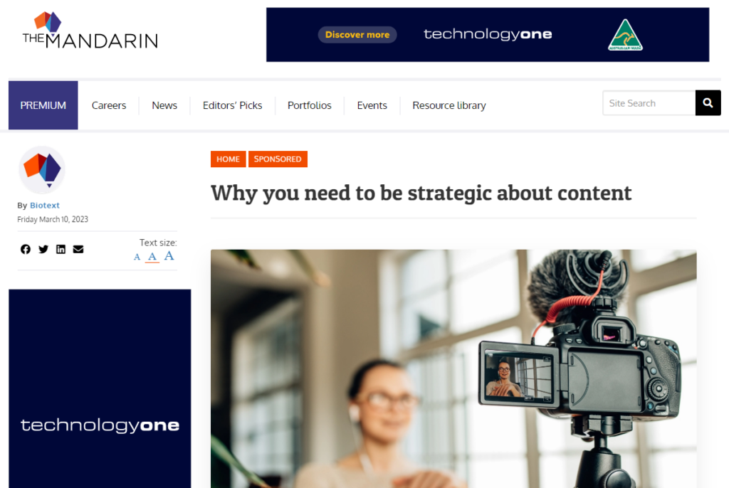Click the article headline about strategic content
This screenshot has height=488, width=729.
click(x=421, y=193)
